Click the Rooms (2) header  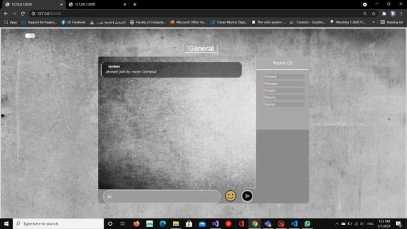pyautogui.click(x=282, y=63)
